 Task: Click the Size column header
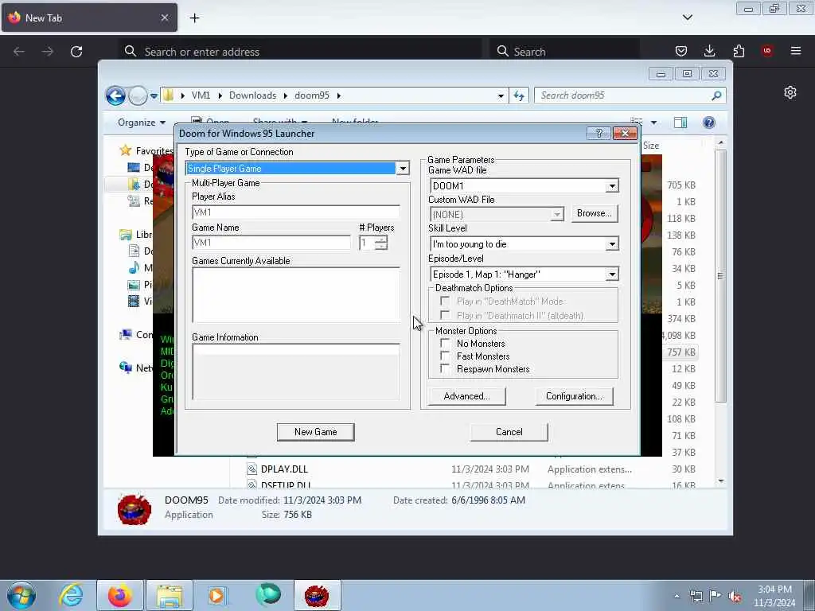pos(651,146)
